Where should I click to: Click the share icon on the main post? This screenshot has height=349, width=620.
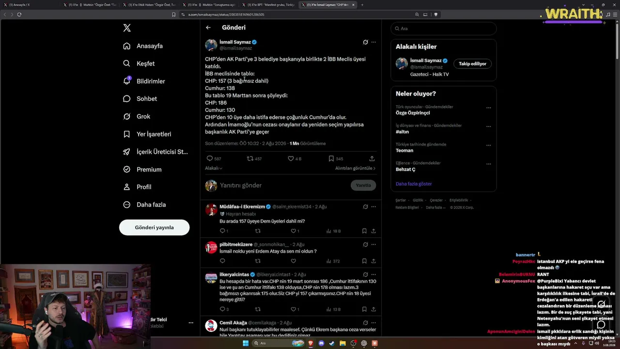point(372,159)
